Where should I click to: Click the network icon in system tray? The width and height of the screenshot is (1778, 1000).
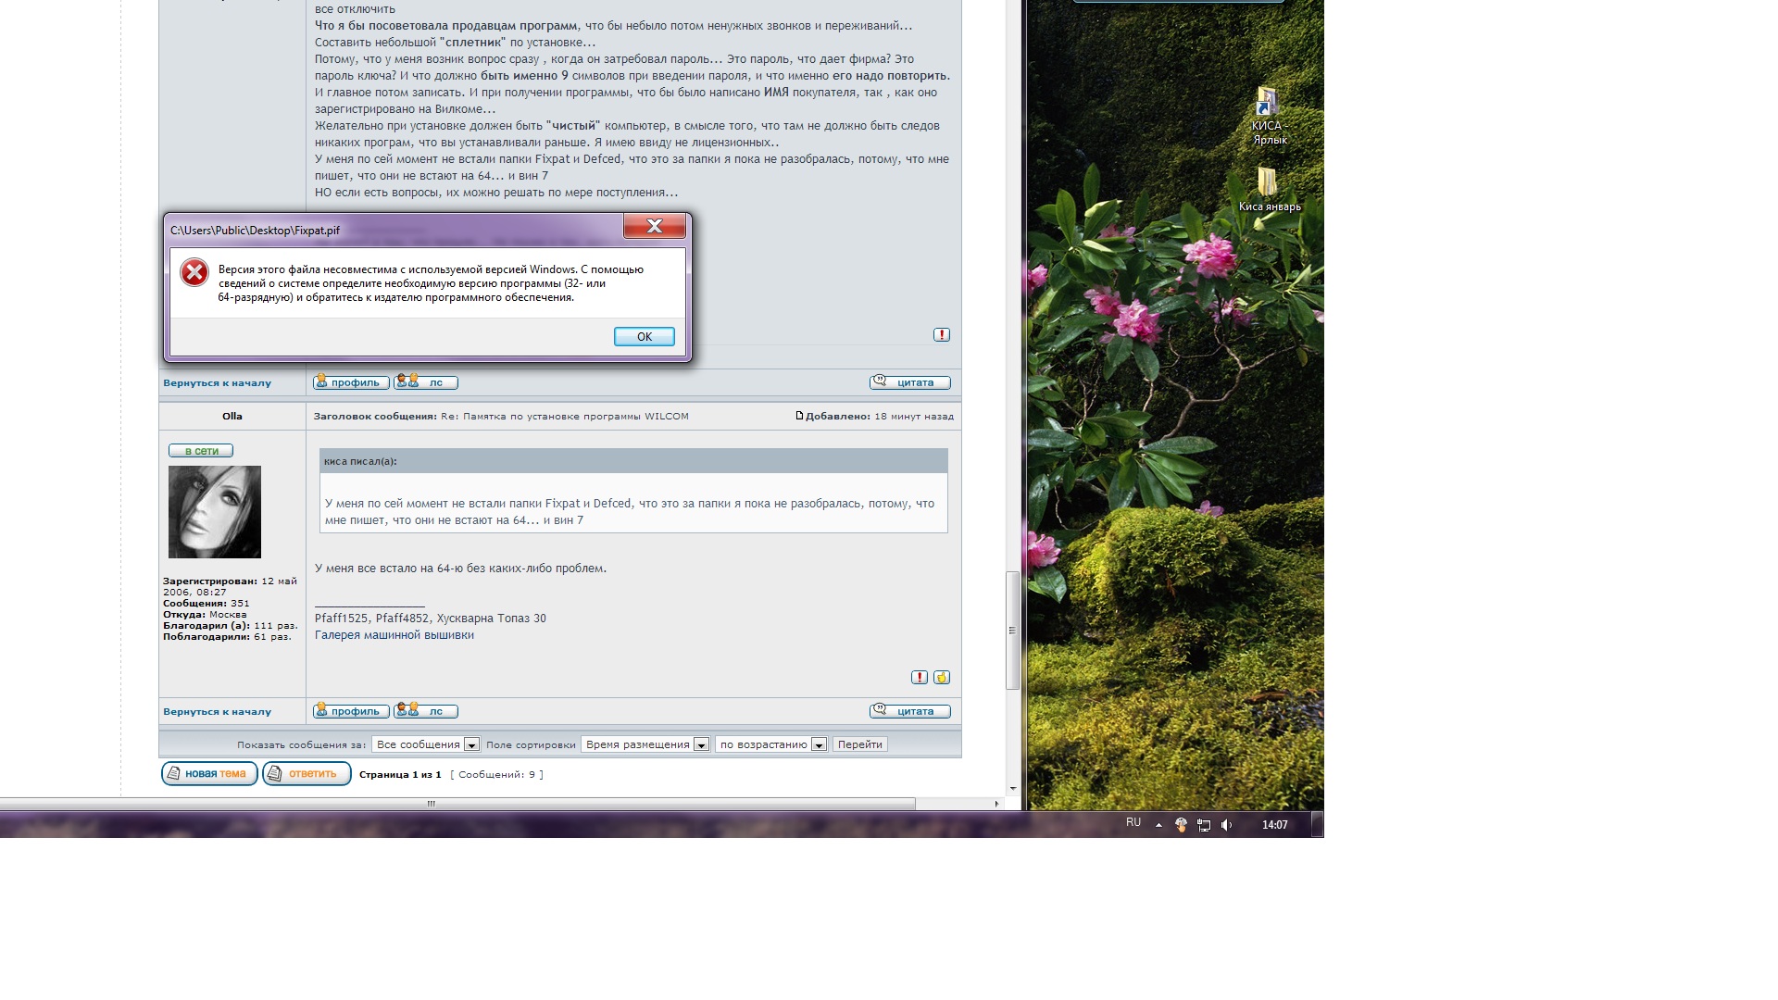pyautogui.click(x=1204, y=825)
